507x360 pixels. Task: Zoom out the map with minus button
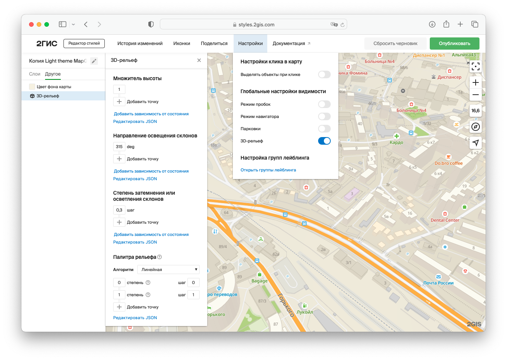point(475,95)
